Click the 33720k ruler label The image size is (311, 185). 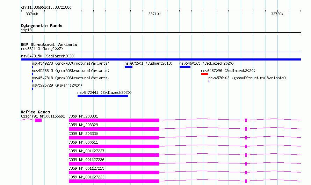[x=277, y=14]
